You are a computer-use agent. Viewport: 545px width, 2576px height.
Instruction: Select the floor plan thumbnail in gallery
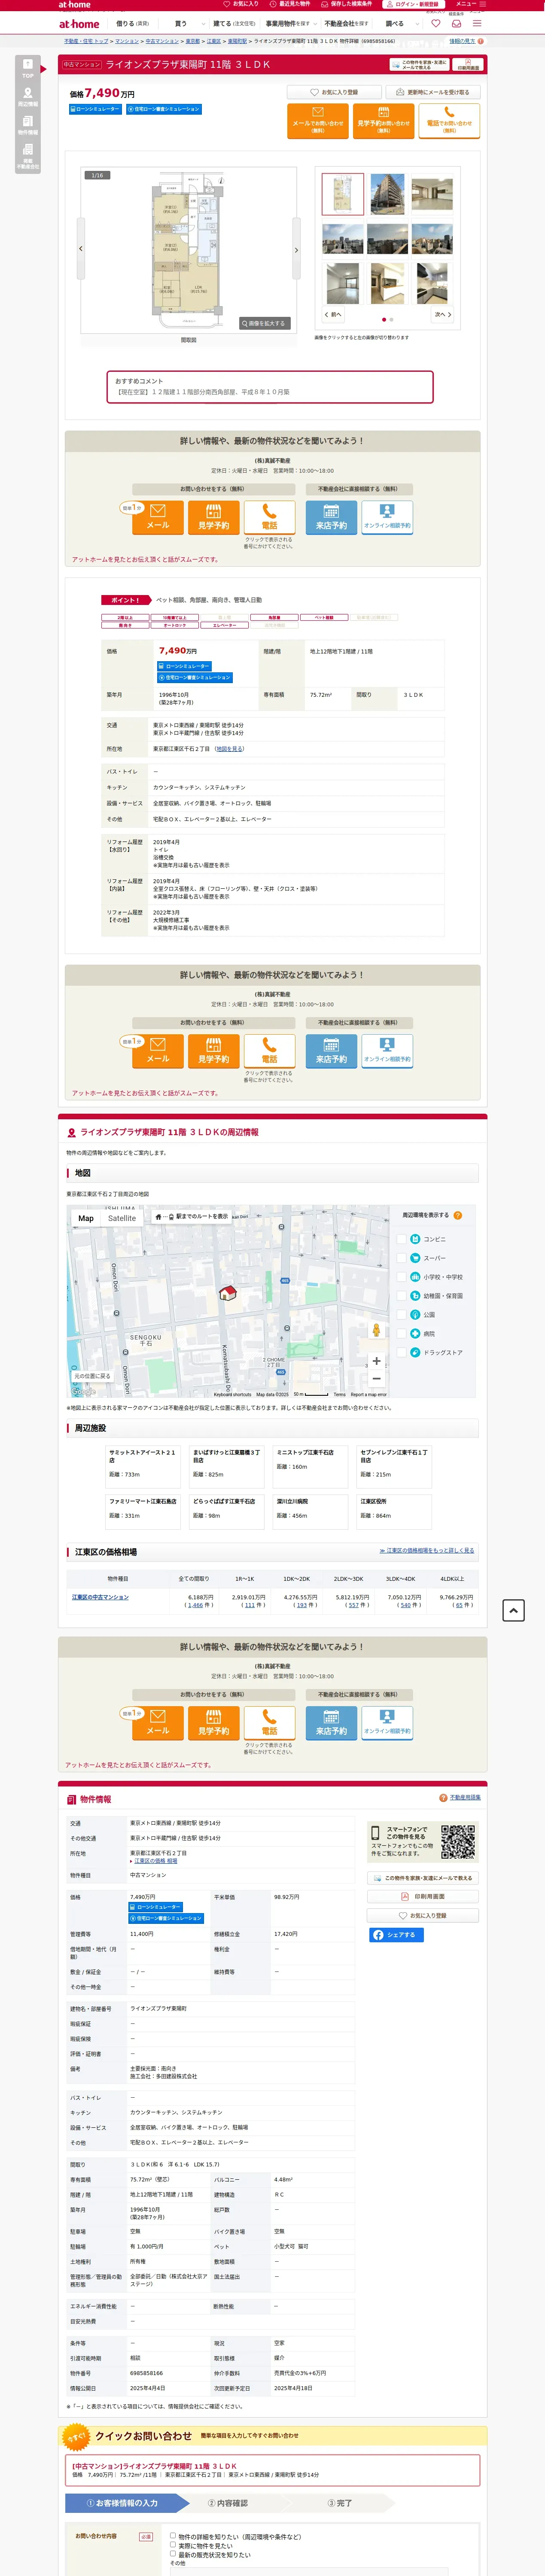pos(343,194)
